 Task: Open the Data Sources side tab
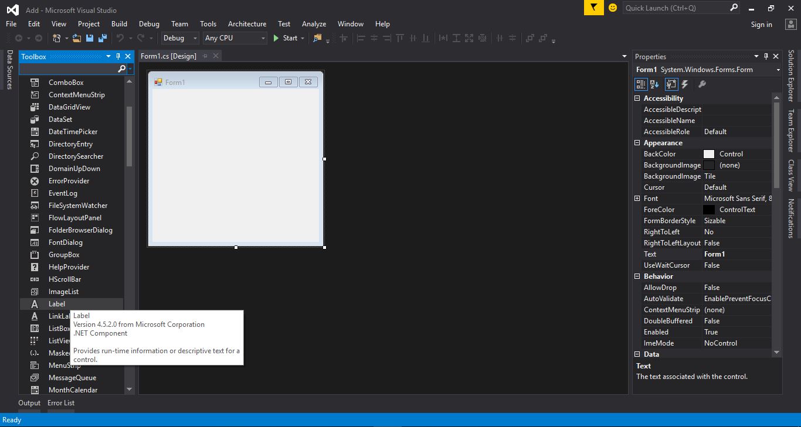[9, 70]
